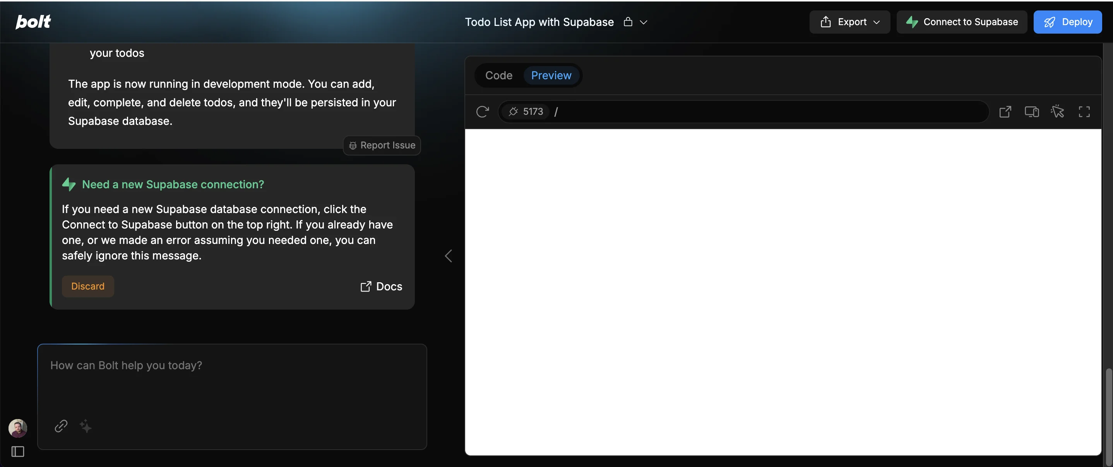Open the project visibility lock icon

[628, 22]
